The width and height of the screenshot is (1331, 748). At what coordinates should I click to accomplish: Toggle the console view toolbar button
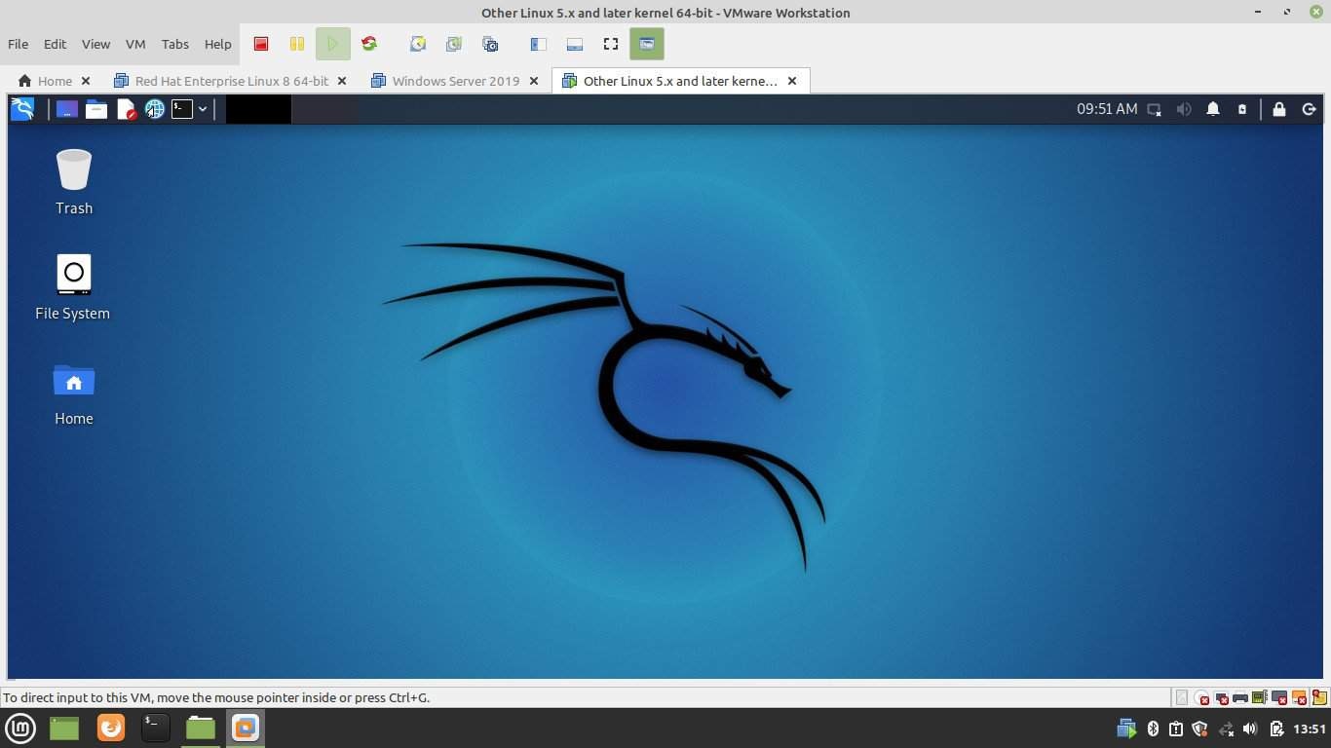647,44
